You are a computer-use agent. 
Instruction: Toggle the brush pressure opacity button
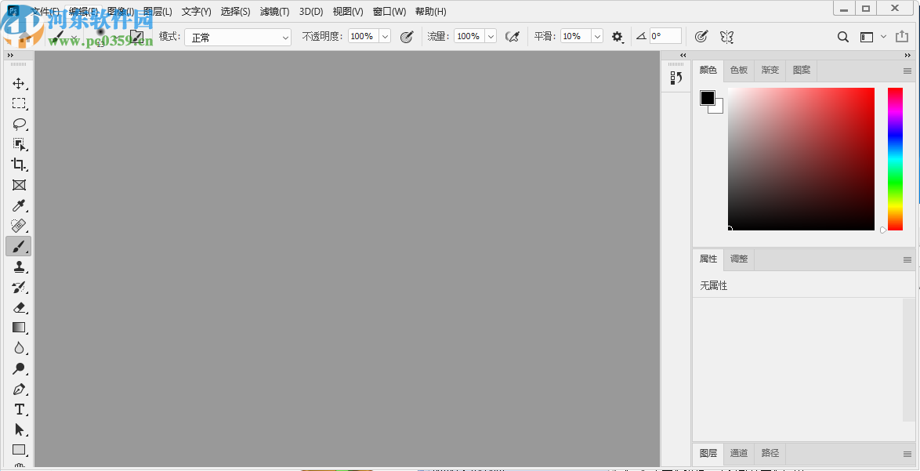(x=407, y=36)
